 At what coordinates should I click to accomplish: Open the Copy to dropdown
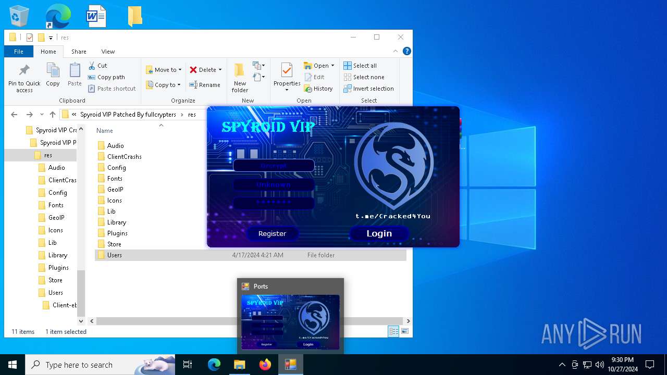tap(163, 85)
